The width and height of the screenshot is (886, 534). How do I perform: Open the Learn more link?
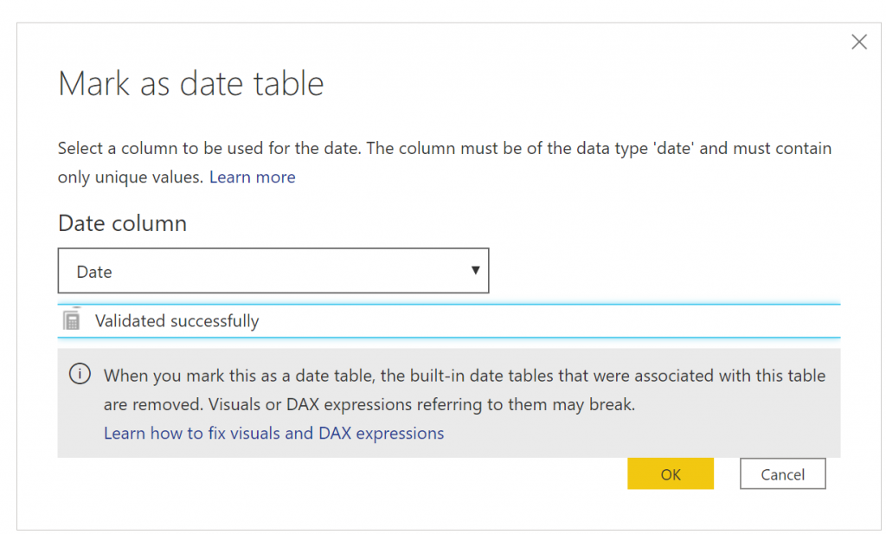pyautogui.click(x=252, y=177)
